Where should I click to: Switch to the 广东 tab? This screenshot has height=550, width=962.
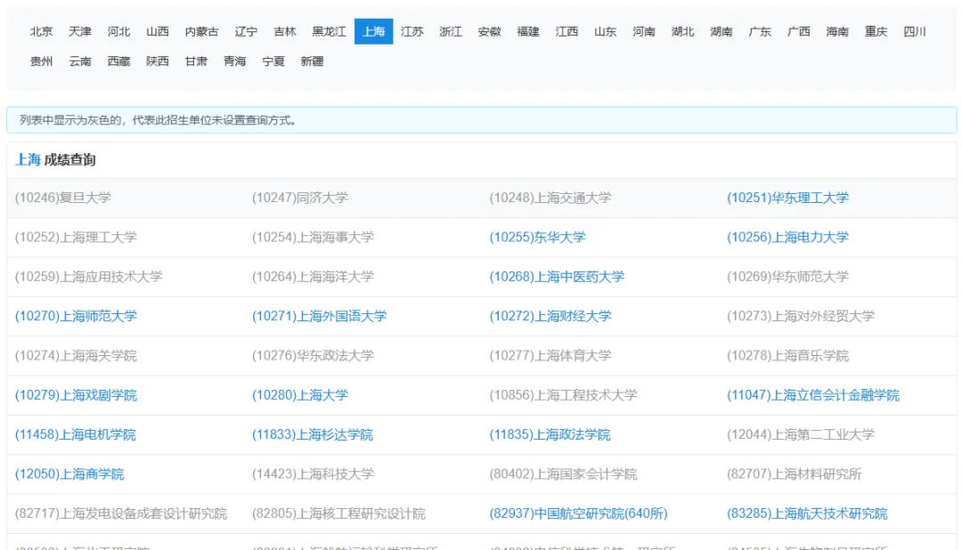tap(760, 31)
